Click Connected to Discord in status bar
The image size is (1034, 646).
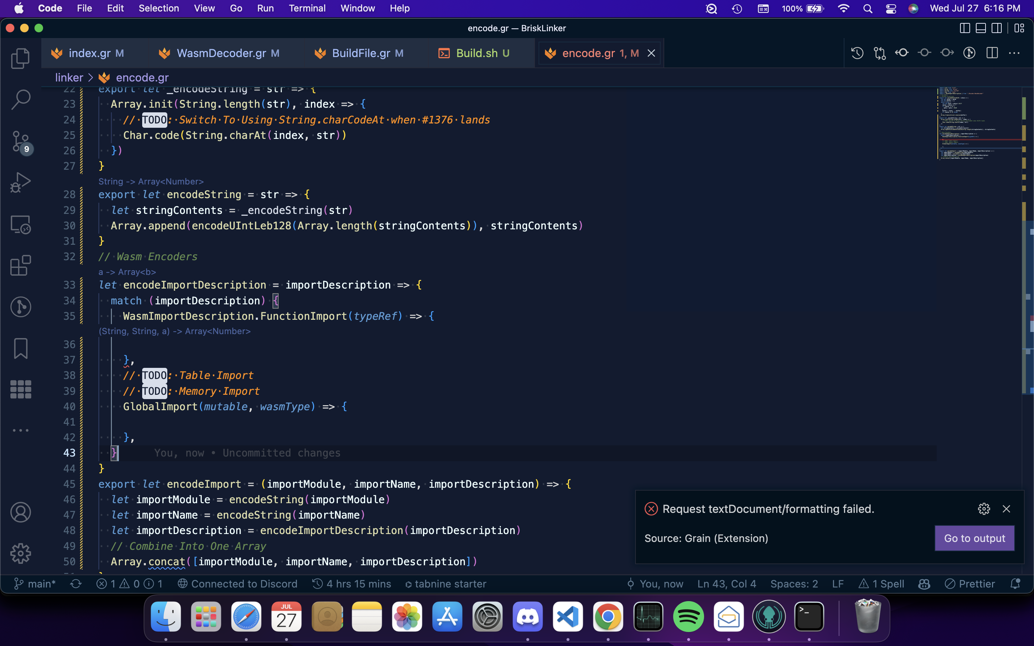(x=238, y=584)
